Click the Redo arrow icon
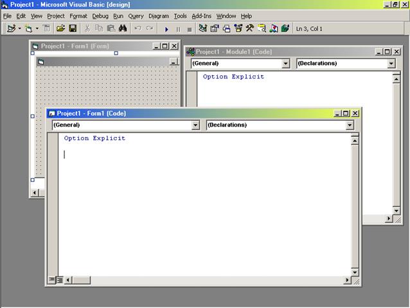410x308 pixels. 150,28
